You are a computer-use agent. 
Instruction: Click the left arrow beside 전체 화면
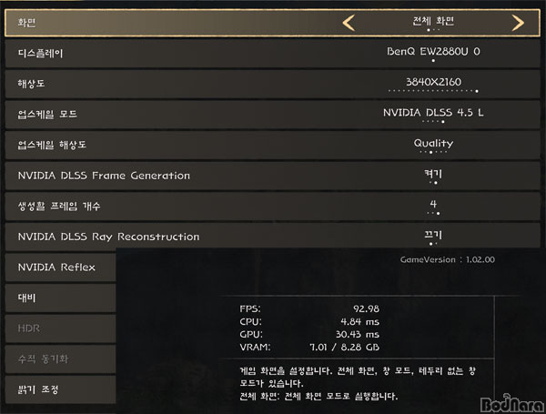349,22
